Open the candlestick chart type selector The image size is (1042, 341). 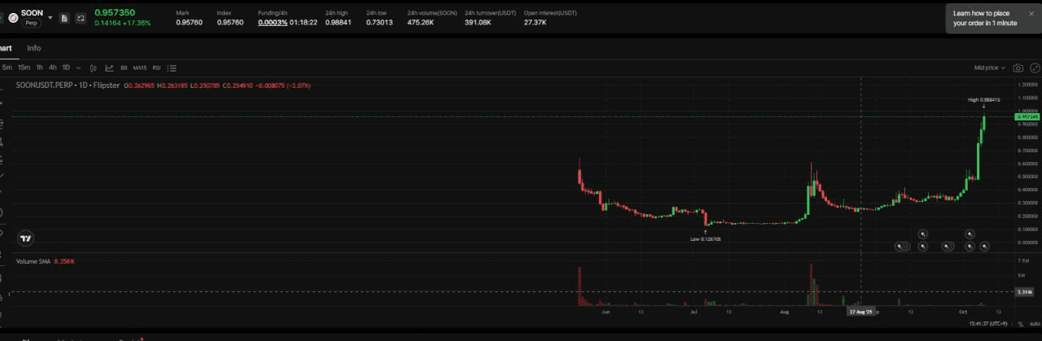(x=93, y=68)
